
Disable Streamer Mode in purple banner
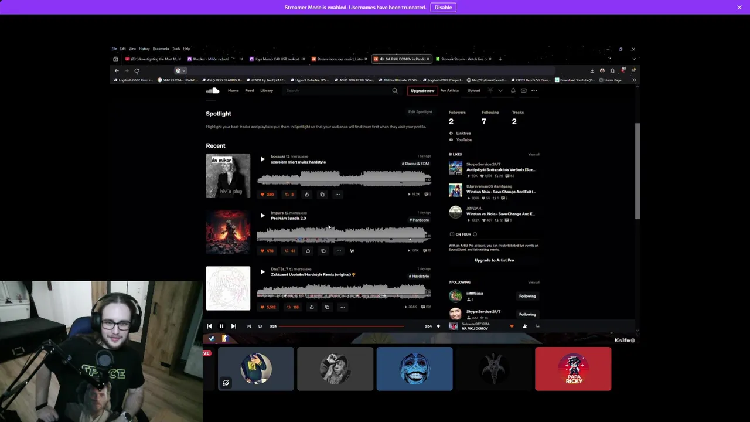pyautogui.click(x=443, y=8)
